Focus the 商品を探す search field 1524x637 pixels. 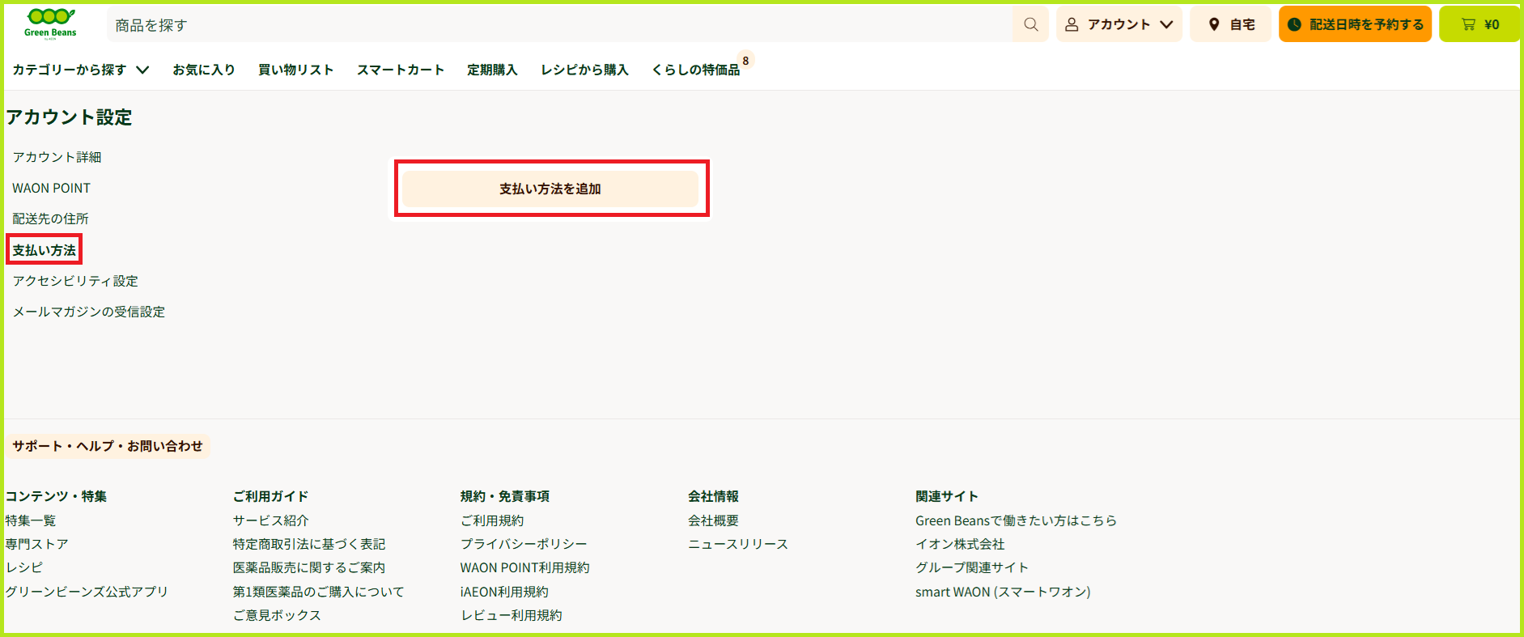point(559,25)
